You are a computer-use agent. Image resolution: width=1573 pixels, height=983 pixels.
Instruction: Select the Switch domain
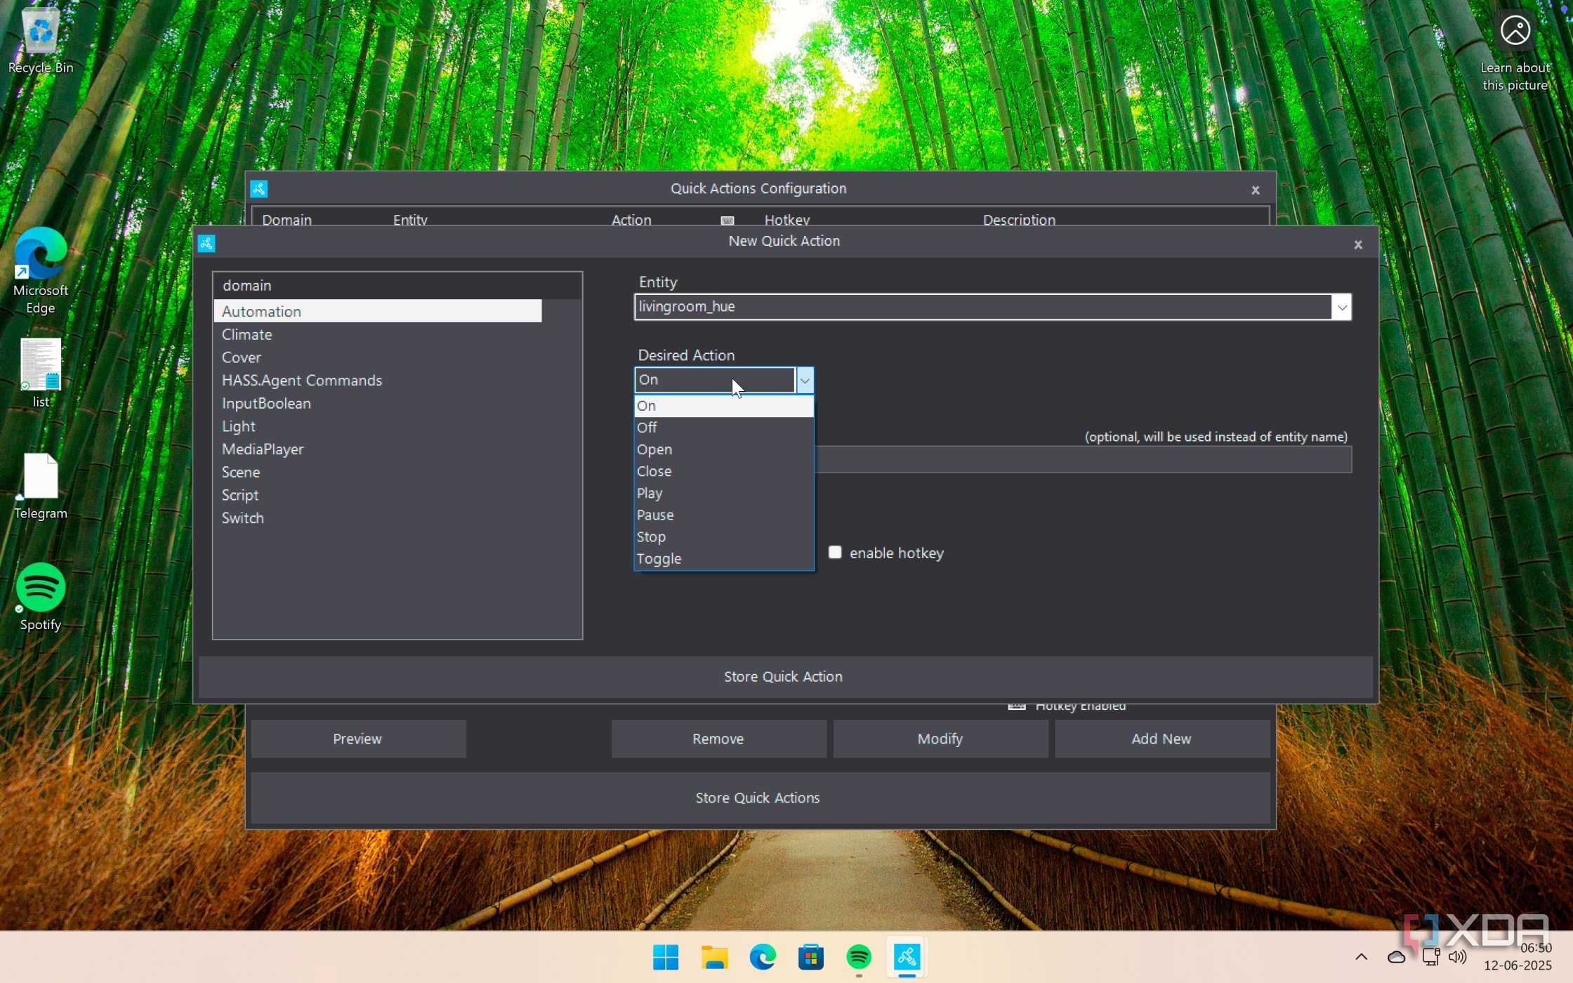pos(378,517)
